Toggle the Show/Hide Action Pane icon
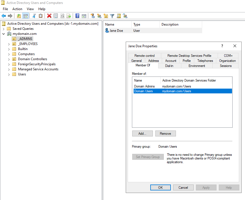245x200 pixels. 84,16
